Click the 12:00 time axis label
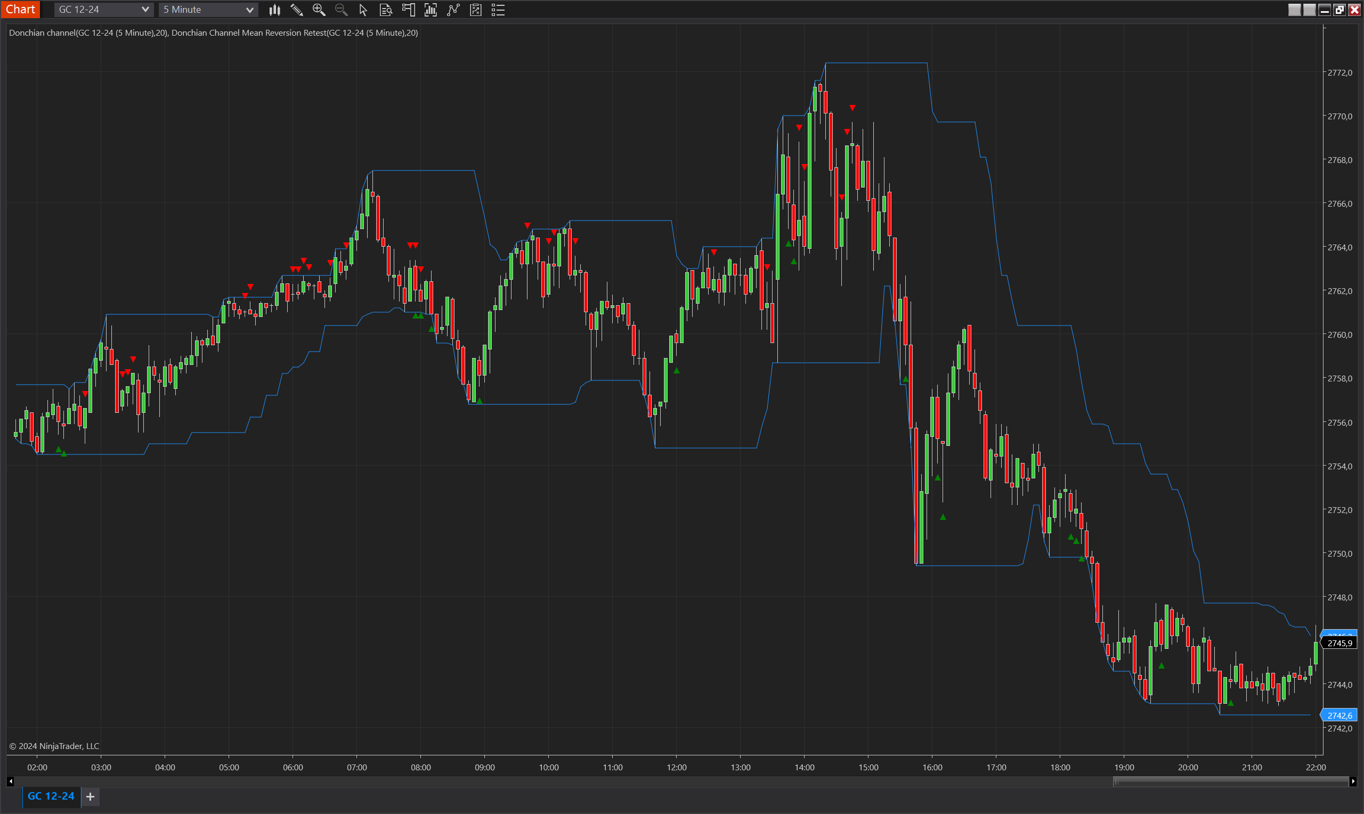Image resolution: width=1364 pixels, height=814 pixels. 676,767
